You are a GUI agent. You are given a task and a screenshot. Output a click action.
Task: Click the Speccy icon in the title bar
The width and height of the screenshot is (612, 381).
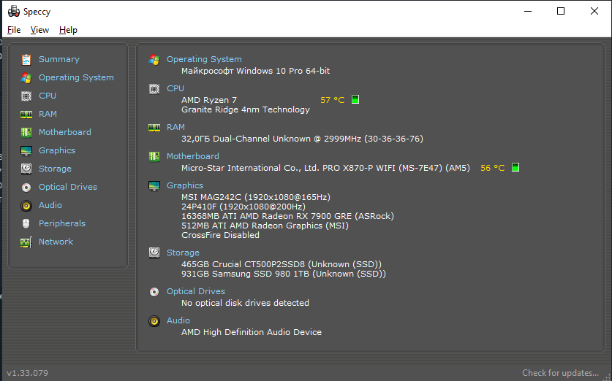point(13,11)
